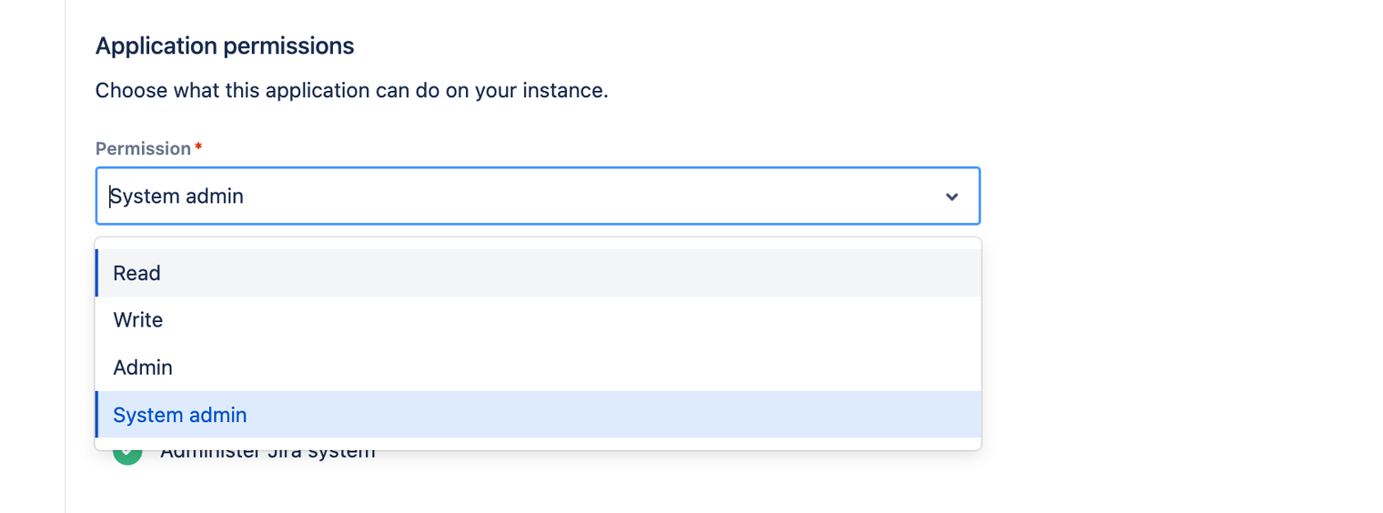Select the Read permission option
This screenshot has height=513, width=1383.
[137, 273]
